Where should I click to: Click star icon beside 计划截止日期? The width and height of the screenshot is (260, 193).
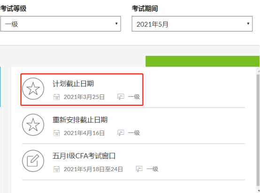33,89
